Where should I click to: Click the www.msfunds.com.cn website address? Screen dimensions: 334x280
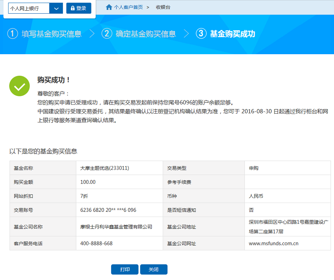[273, 243]
